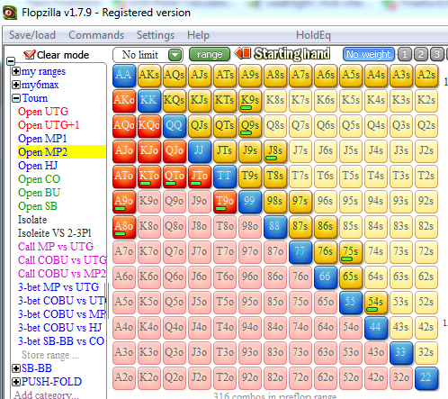This screenshot has width=448, height=399.
Task: Toggle the A2s hand cell
Action: (426, 75)
